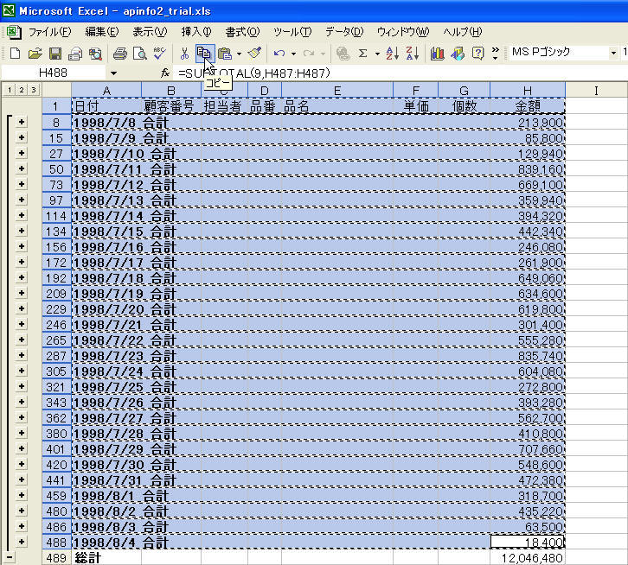The image size is (628, 565).
Task: Select column H header
Action: tap(527, 90)
